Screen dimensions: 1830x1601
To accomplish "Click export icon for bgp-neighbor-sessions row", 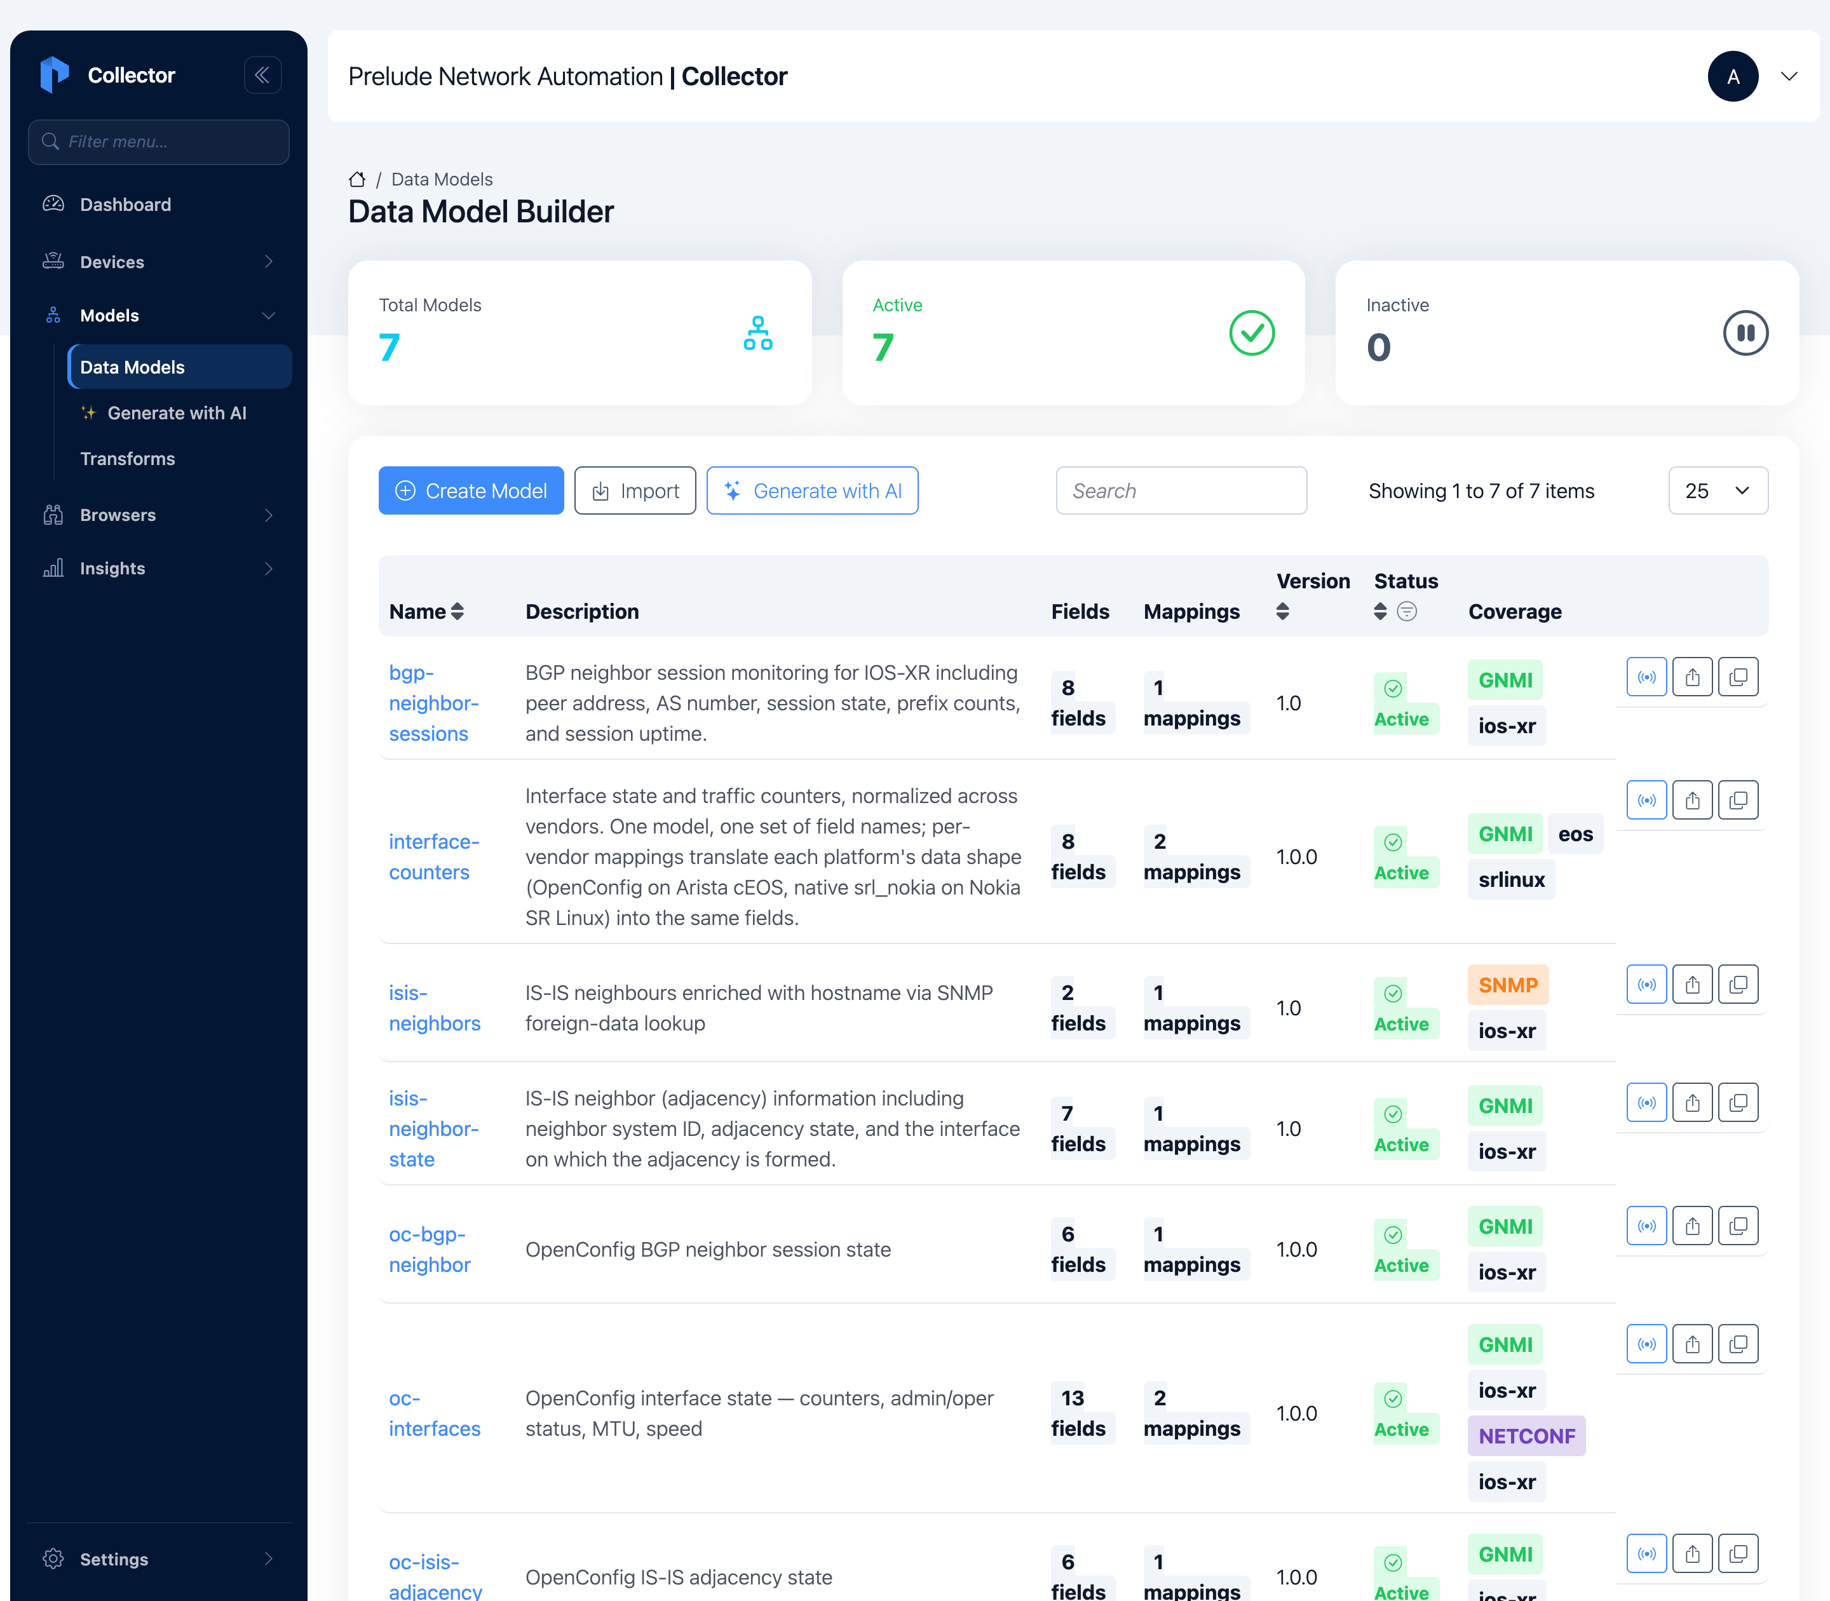I will 1692,677.
